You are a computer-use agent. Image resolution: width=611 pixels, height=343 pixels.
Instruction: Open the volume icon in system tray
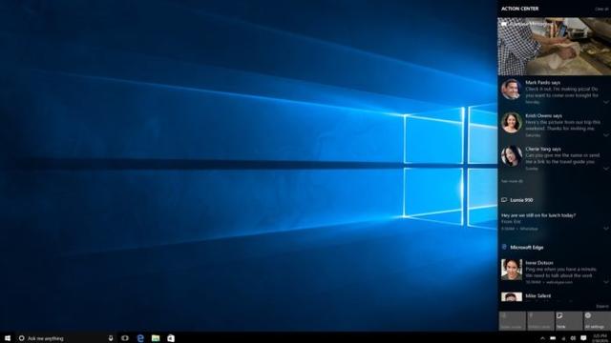[x=573, y=338]
